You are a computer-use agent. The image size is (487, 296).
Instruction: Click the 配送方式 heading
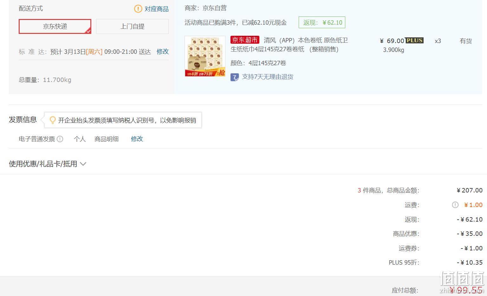coord(31,9)
